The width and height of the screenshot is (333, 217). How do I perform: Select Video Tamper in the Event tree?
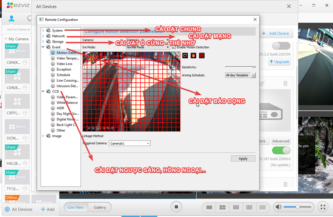pyautogui.click(x=68, y=58)
